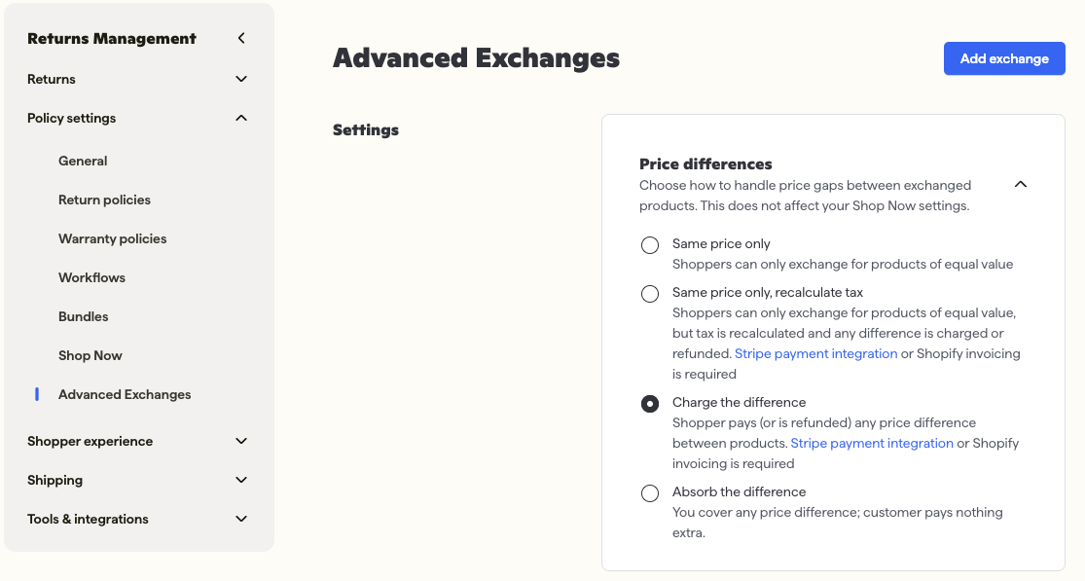The image size is (1085, 581).
Task: Choose Absorb the difference option
Action: [x=650, y=493]
